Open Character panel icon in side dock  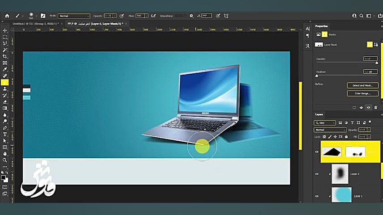[308, 29]
